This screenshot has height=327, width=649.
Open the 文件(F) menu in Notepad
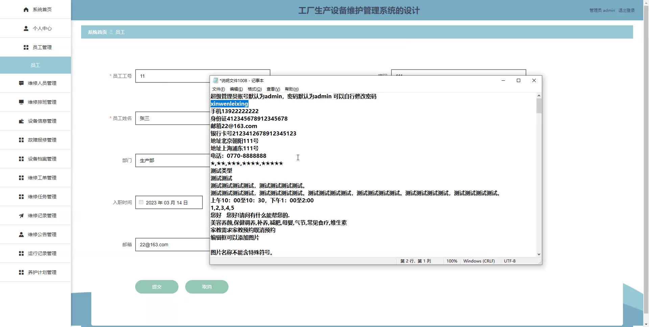point(218,89)
